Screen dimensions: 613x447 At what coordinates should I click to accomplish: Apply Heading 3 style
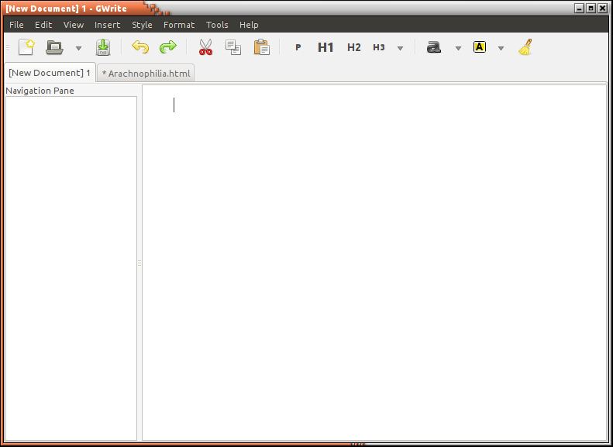(x=379, y=47)
